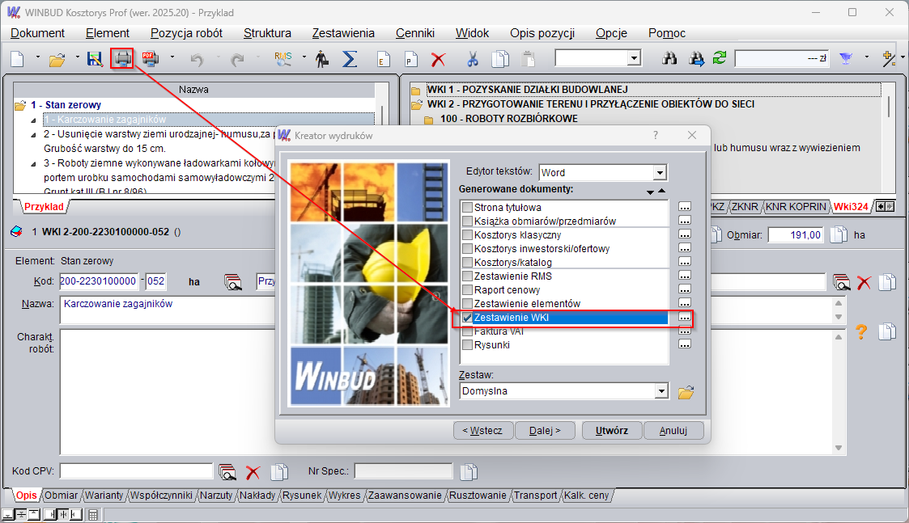Screen dimensions: 909x523
Task: Open set folder icon beside Zestaw
Action: tap(686, 392)
